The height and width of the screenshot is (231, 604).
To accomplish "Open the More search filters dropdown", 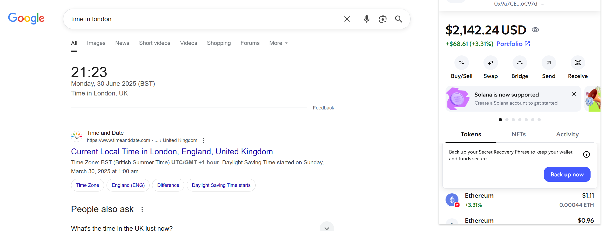I will click(278, 43).
